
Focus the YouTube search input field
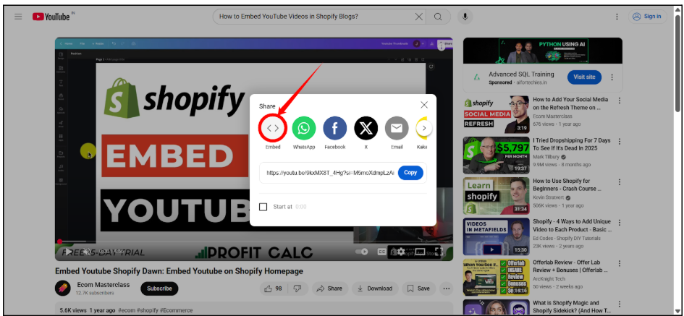(316, 17)
